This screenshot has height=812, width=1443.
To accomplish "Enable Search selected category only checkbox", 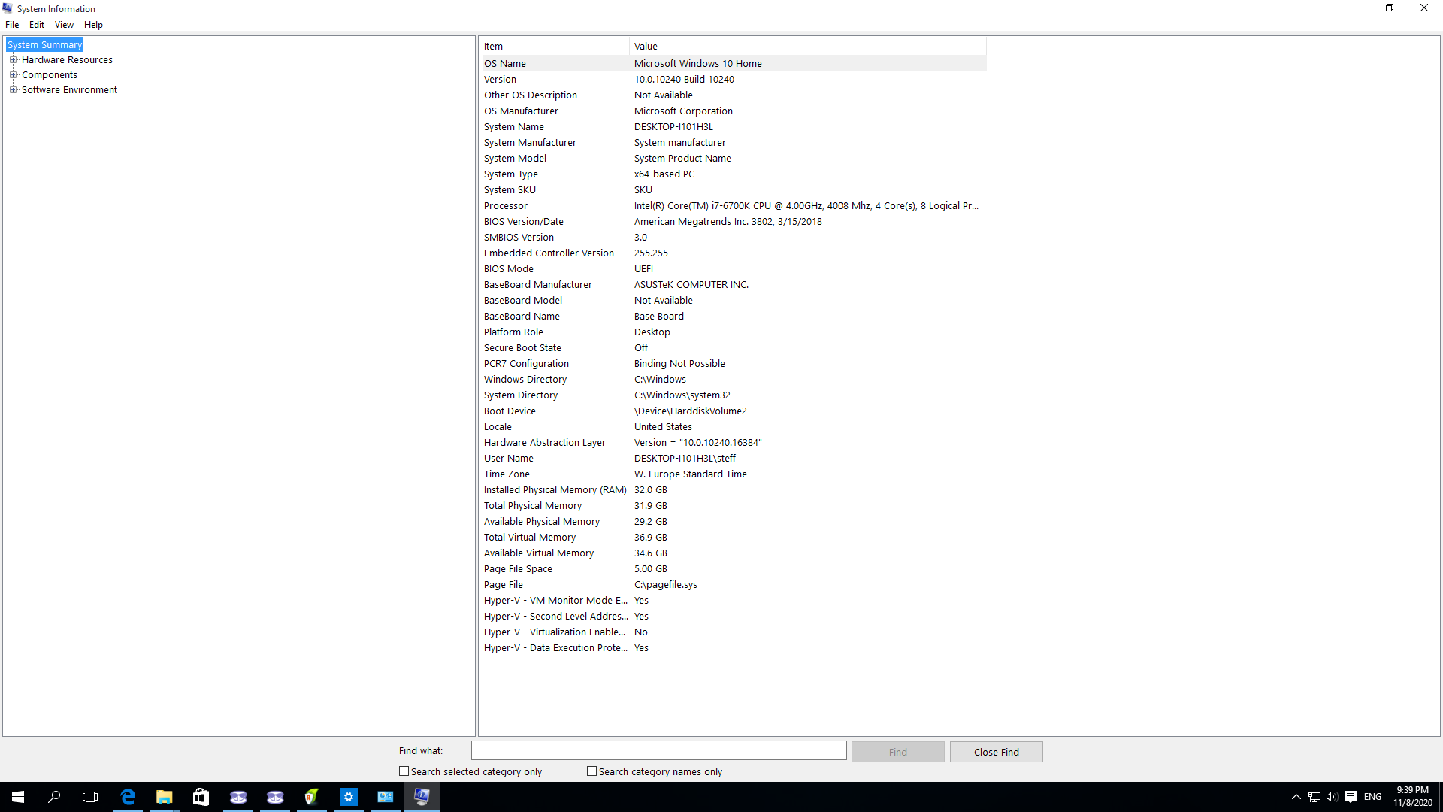I will [404, 771].
